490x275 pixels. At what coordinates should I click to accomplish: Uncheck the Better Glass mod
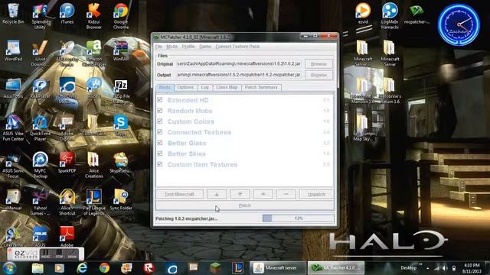pos(160,143)
